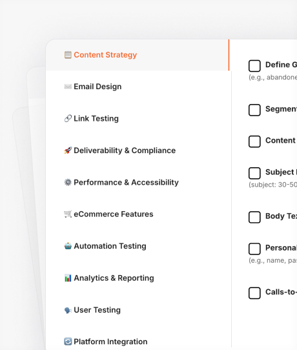Click the bar chart icon for Analytics & Reporting

pos(68,278)
